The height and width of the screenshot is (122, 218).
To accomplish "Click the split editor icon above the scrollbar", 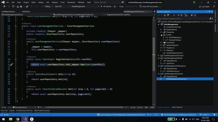I will [x=154, y=17].
